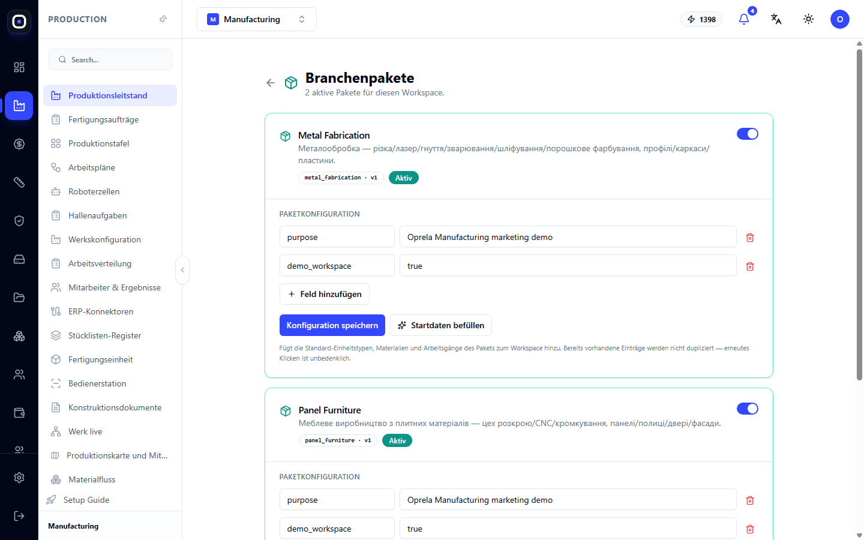The height and width of the screenshot is (540, 864).
Task: Open Werk live in the sidebar
Action: pos(110,431)
